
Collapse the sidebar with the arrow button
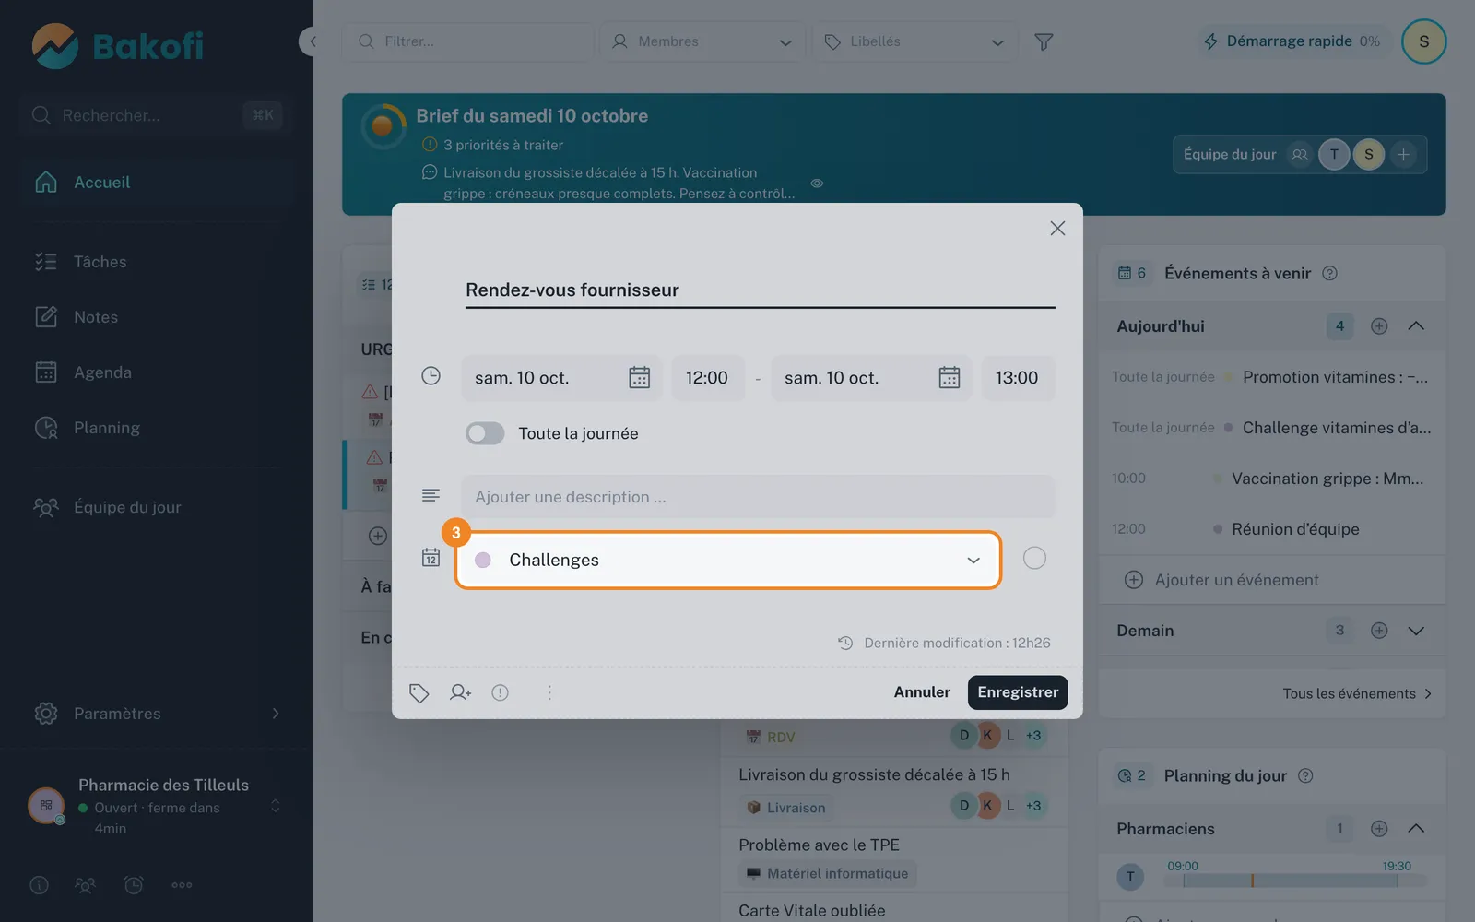(x=313, y=41)
